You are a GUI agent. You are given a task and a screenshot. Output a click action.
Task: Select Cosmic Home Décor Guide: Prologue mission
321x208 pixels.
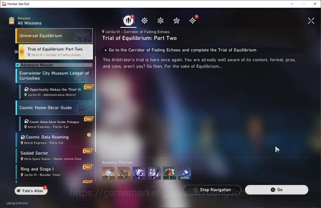click(56, 124)
